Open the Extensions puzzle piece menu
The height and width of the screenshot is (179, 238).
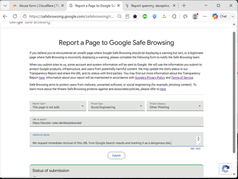click(x=174, y=16)
